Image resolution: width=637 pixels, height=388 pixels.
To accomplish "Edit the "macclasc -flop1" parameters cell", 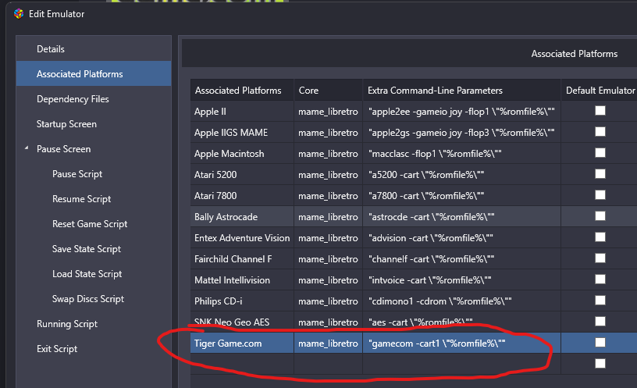I will [x=461, y=154].
